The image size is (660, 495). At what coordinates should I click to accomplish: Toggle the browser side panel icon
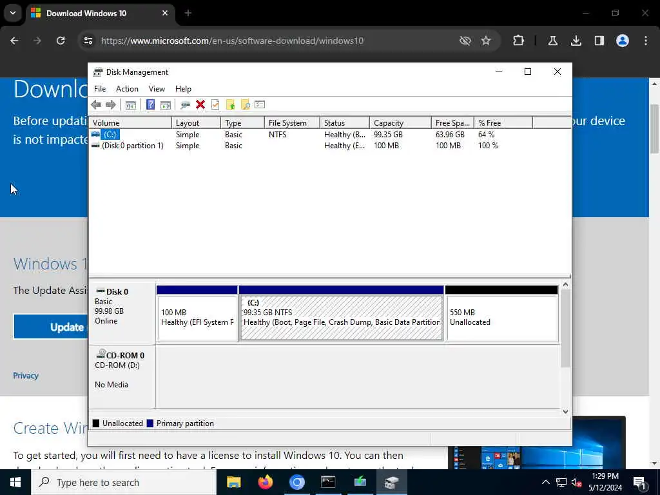[599, 41]
